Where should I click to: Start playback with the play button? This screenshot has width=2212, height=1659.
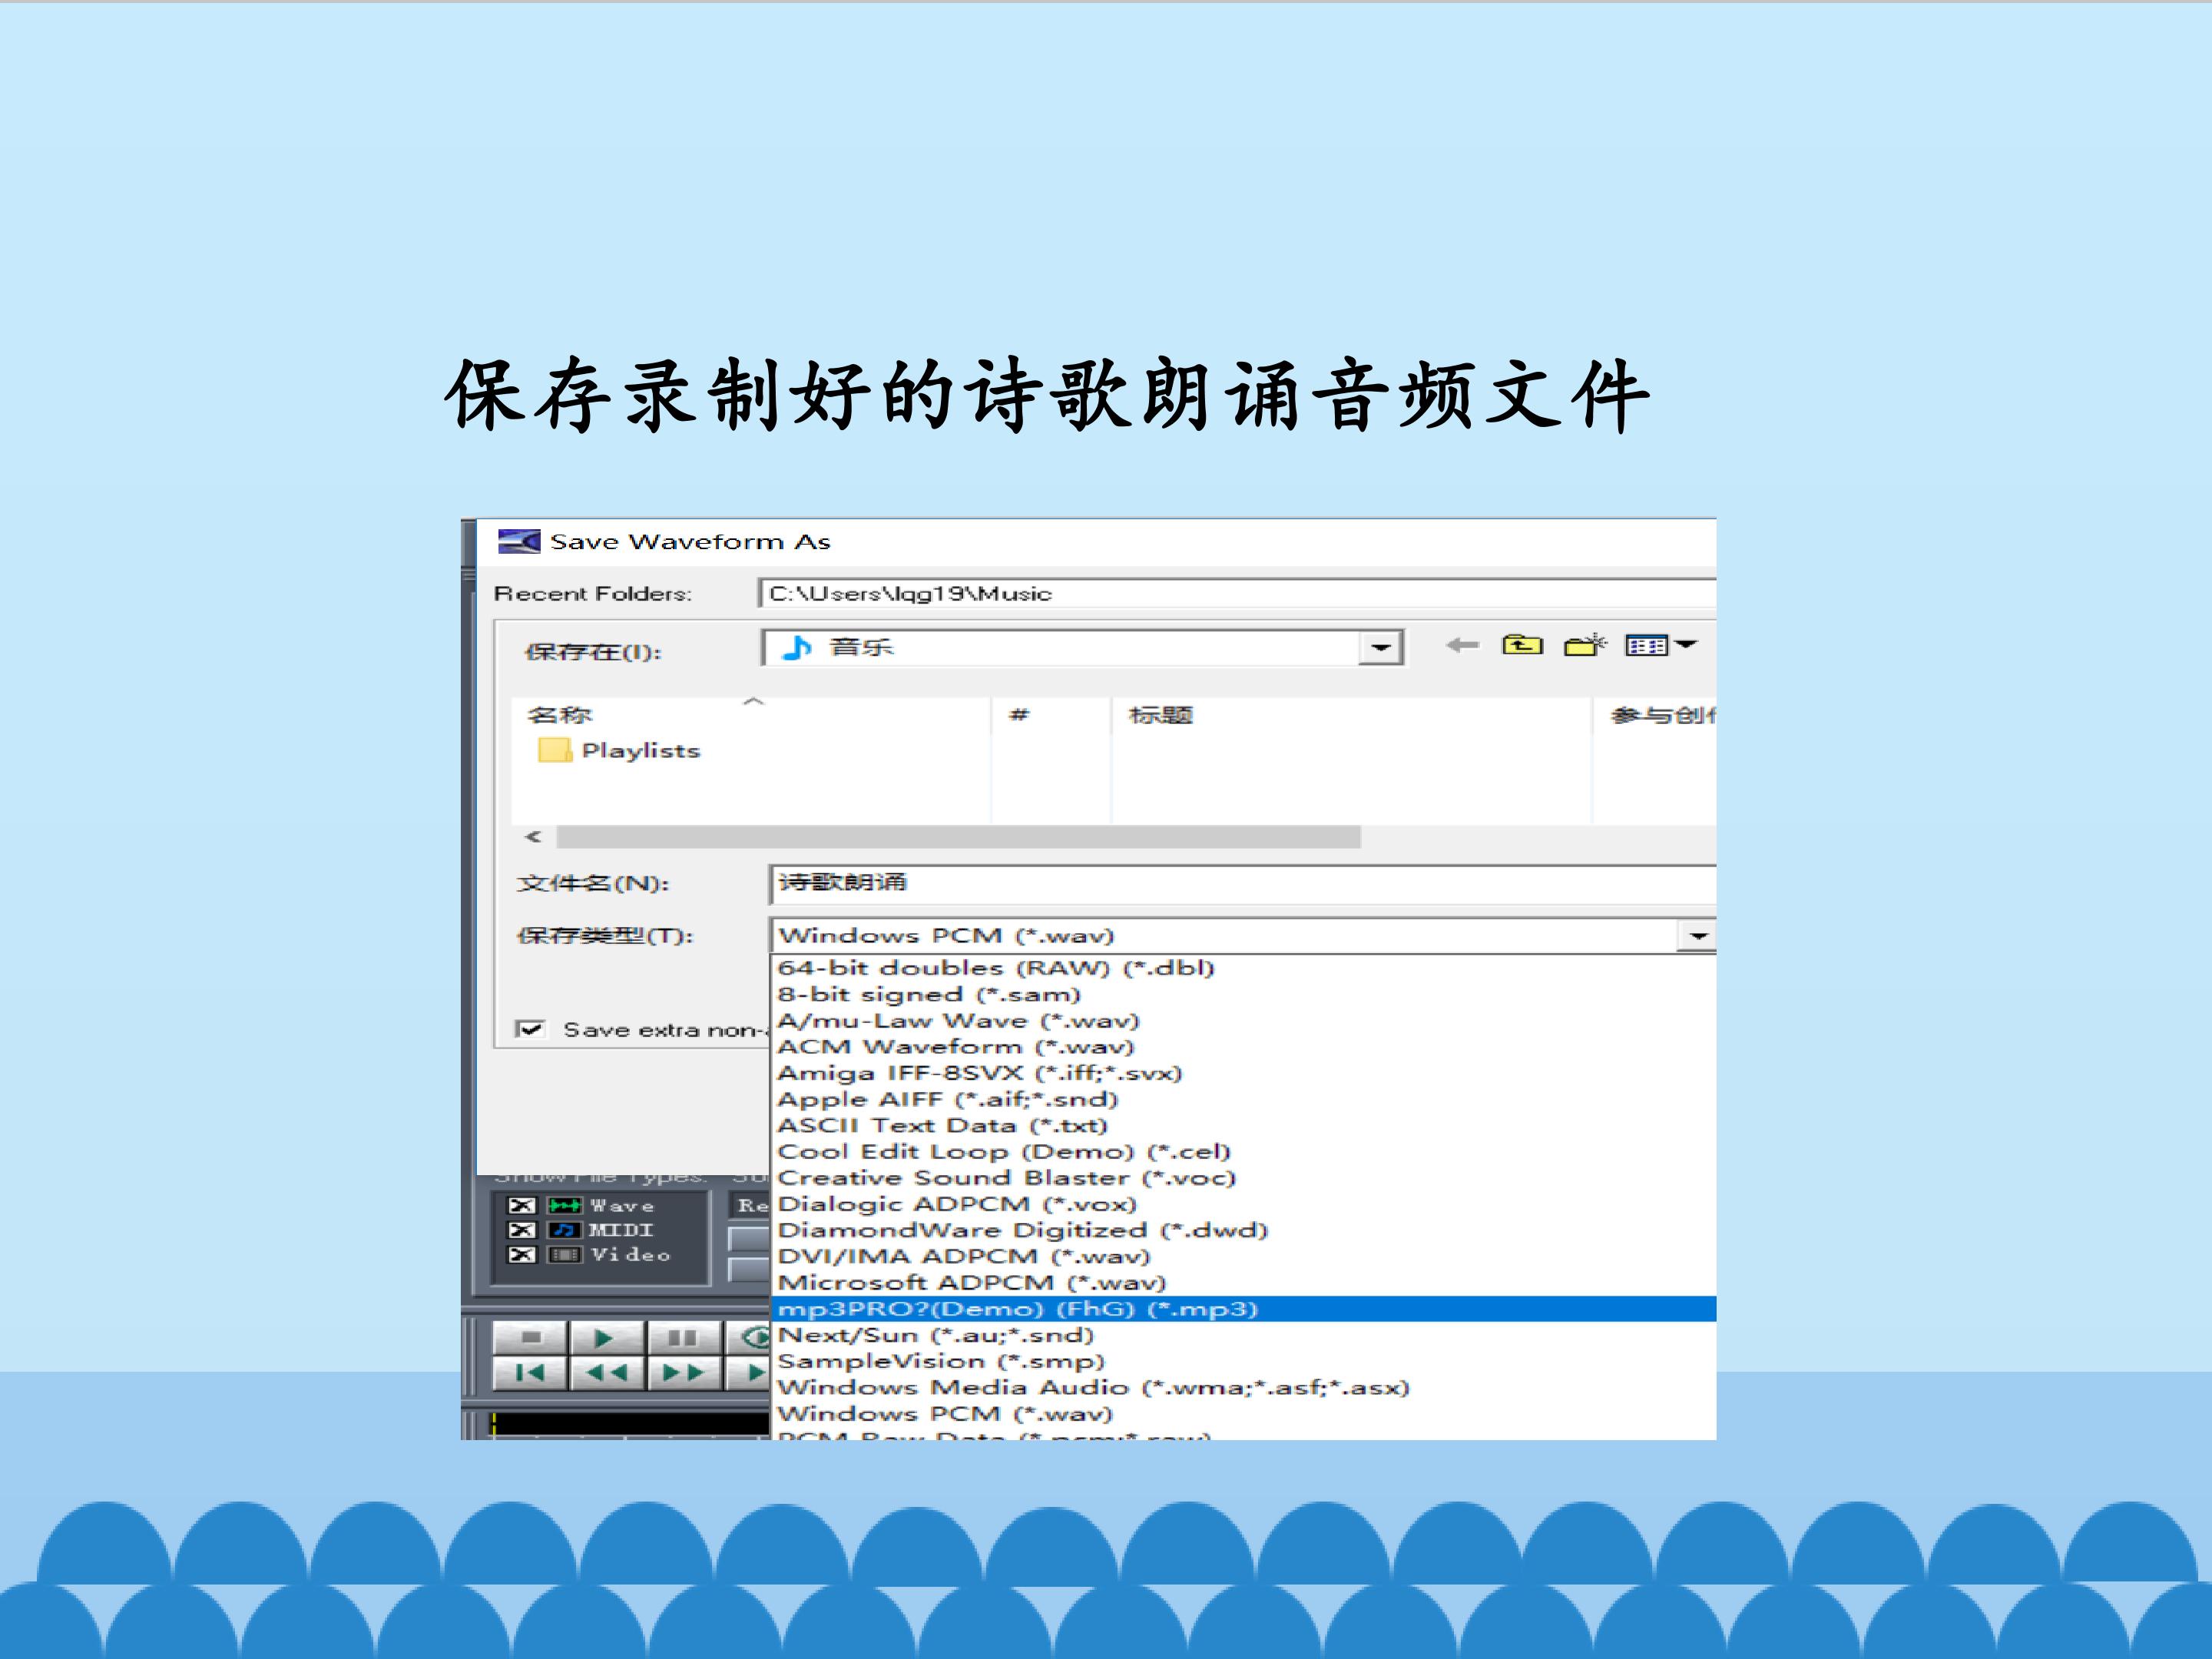[606, 1337]
